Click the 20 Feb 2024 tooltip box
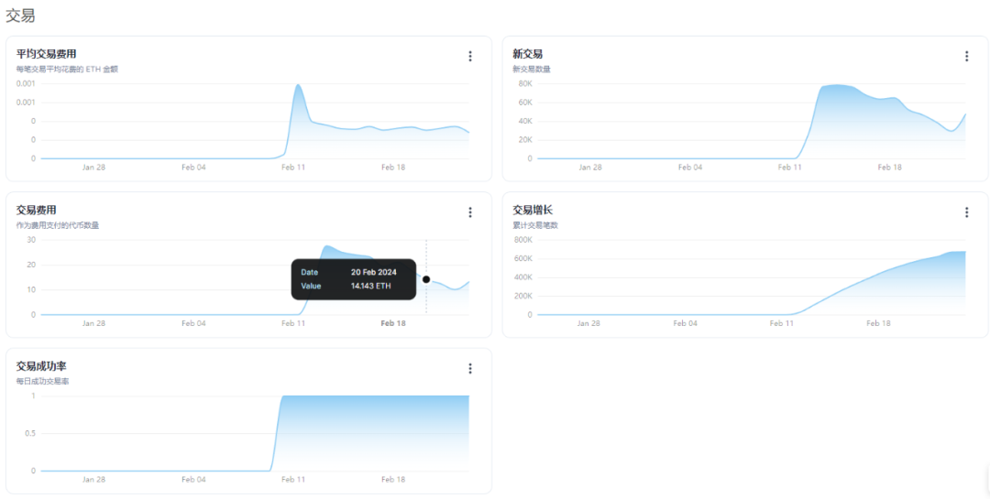This screenshot has width=990, height=499. (x=354, y=279)
